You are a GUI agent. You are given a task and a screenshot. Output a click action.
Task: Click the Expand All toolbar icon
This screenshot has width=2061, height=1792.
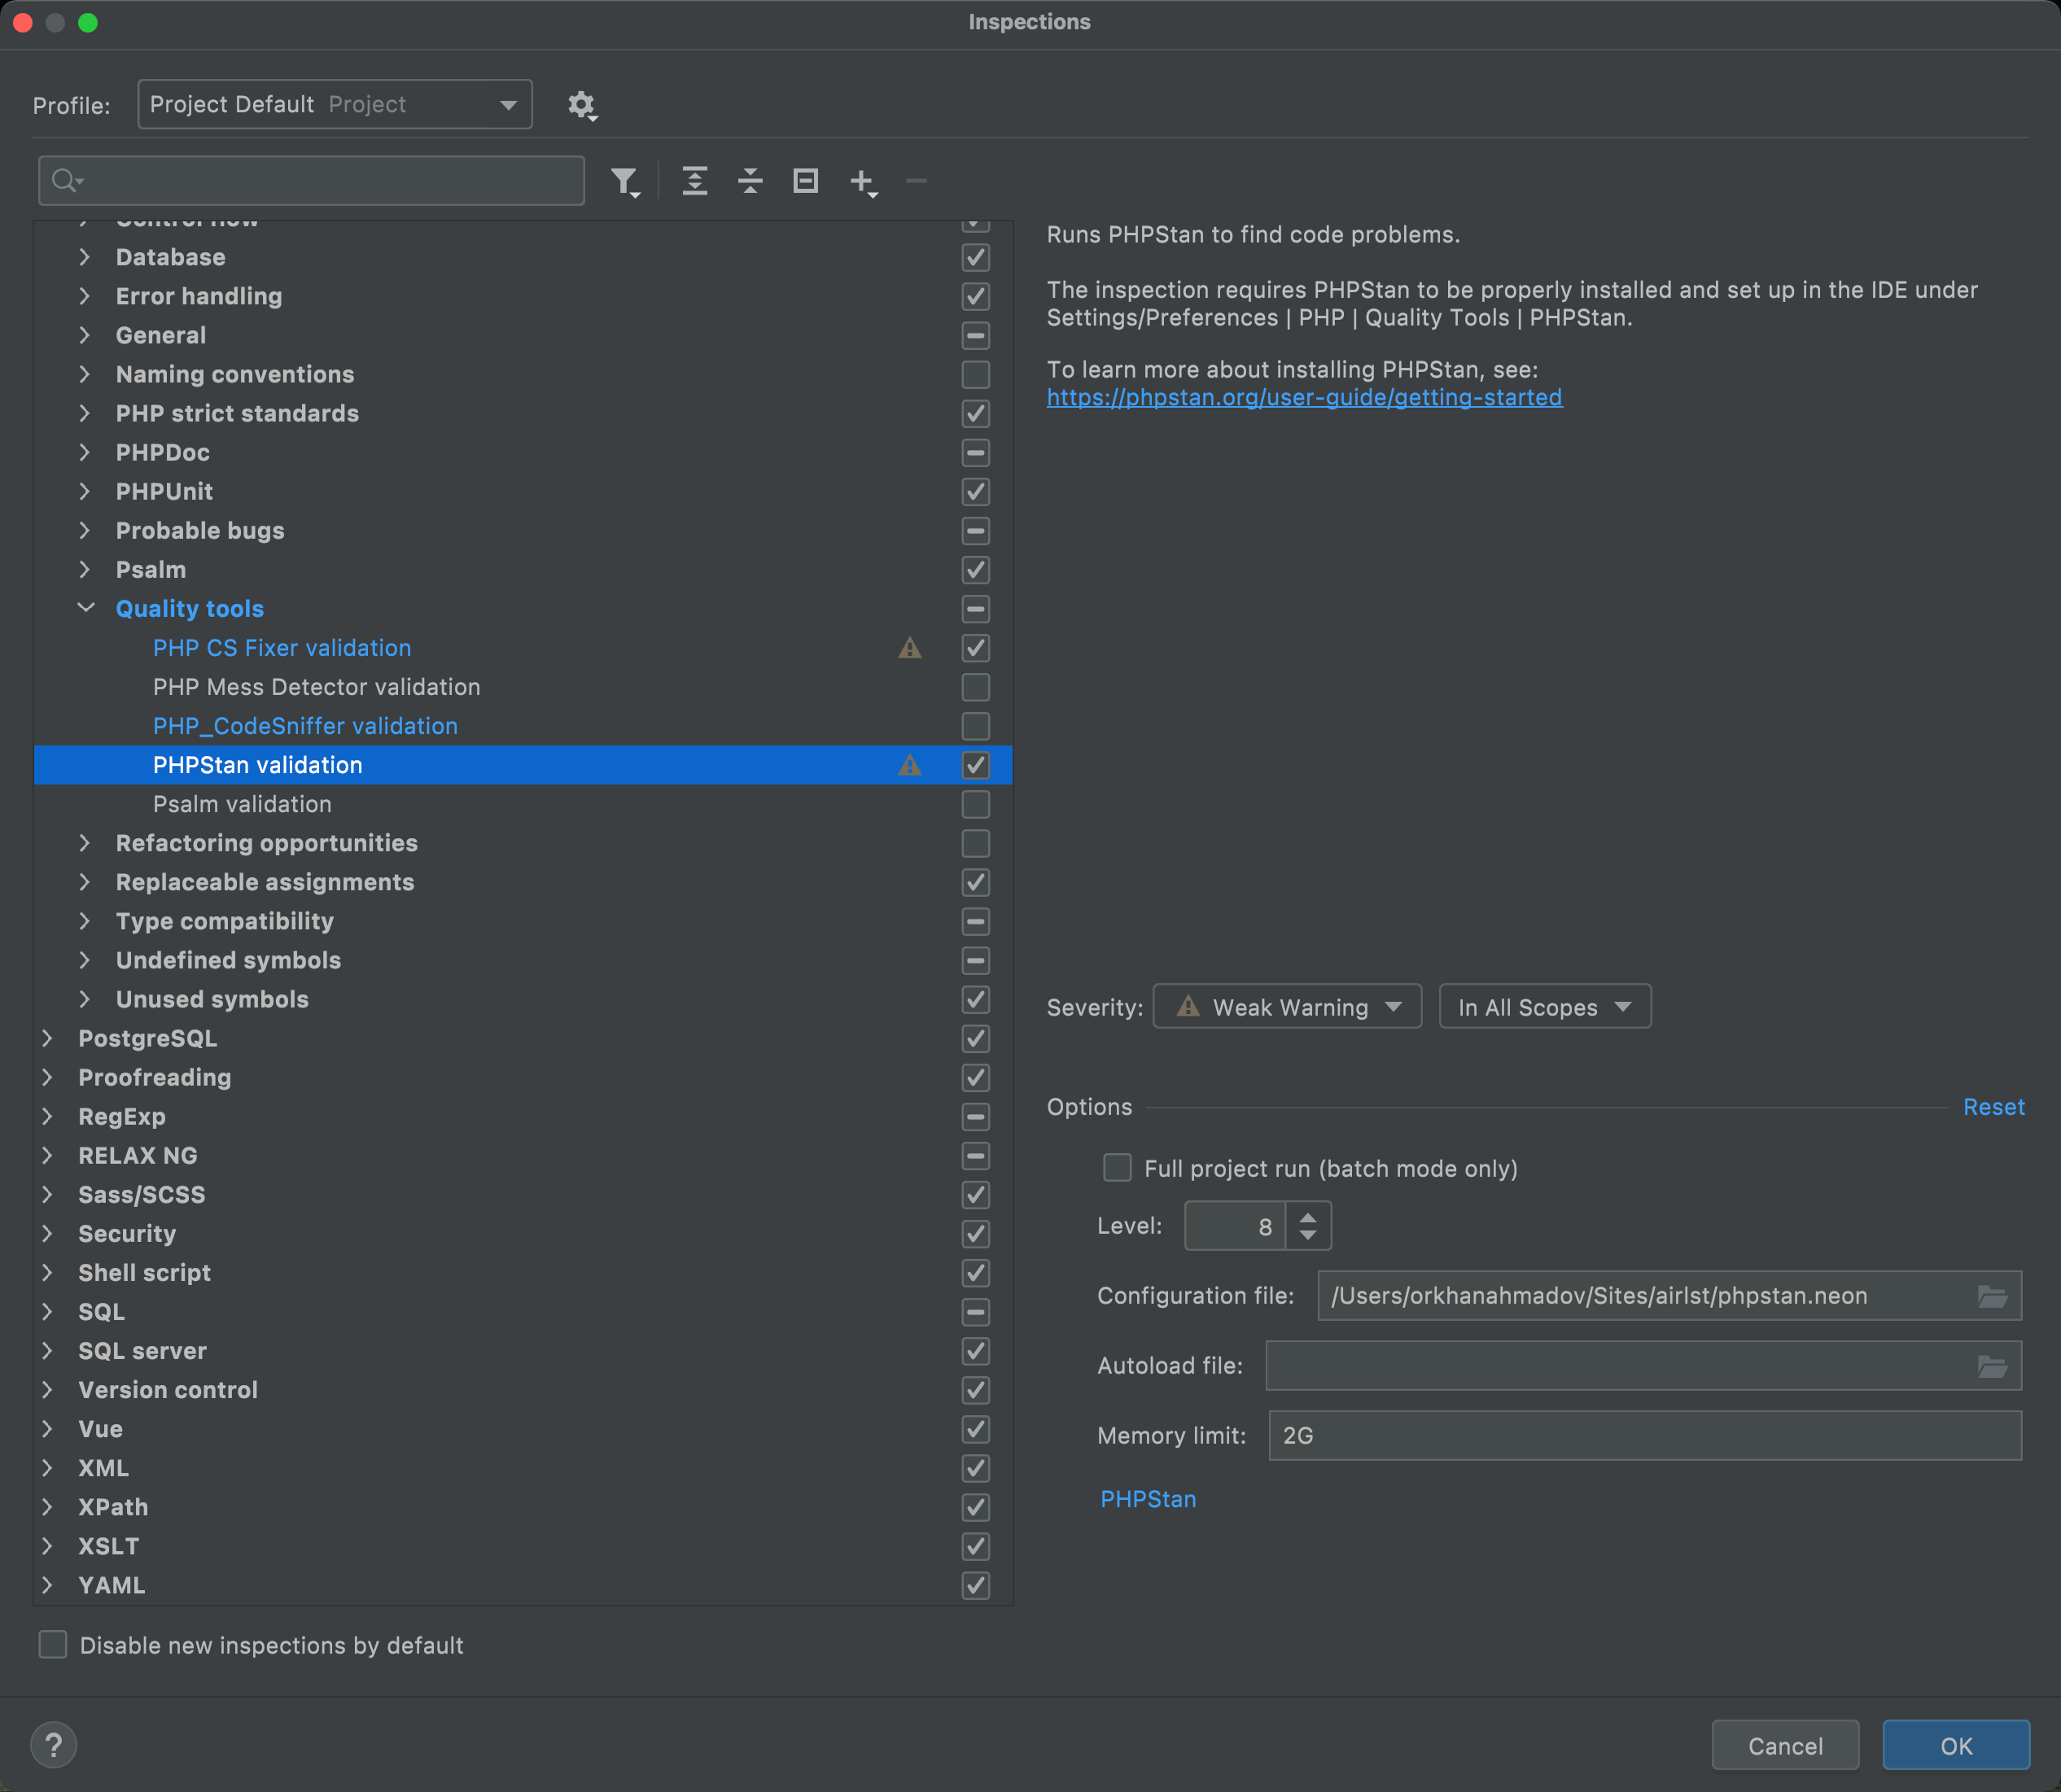click(695, 181)
